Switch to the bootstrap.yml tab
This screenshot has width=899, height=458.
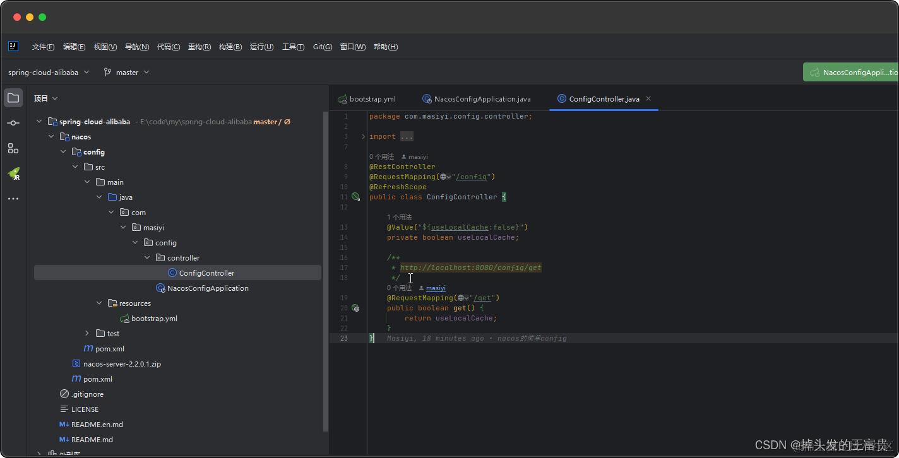[x=367, y=99]
